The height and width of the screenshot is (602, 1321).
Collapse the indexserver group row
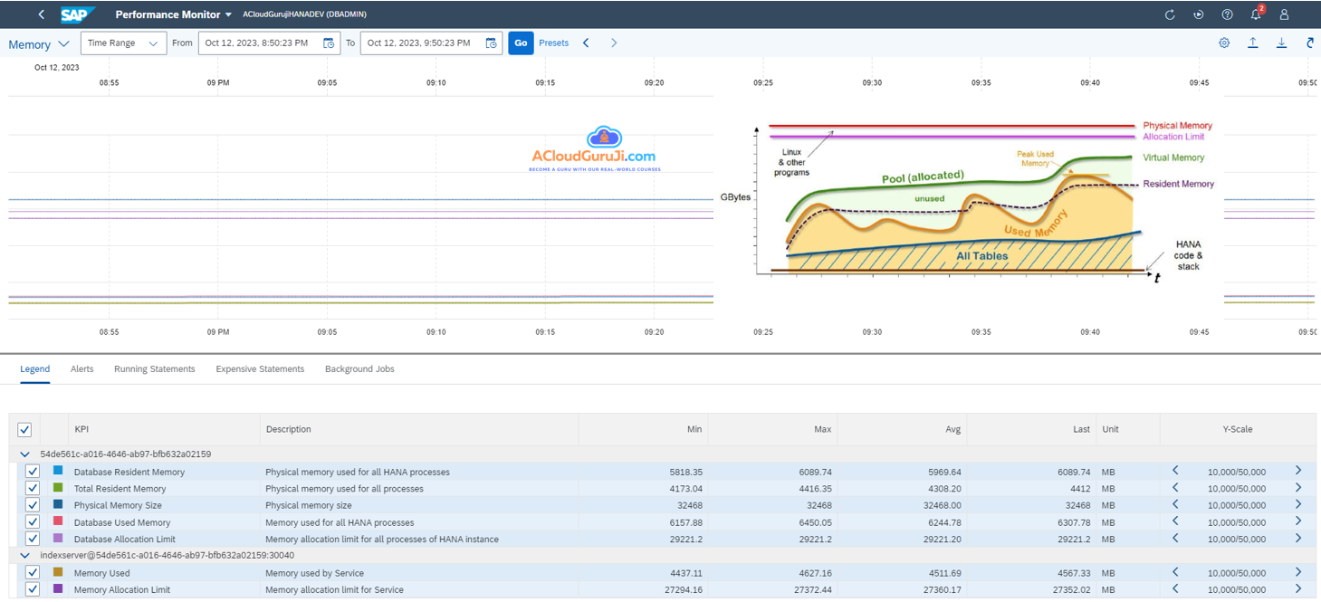24,556
